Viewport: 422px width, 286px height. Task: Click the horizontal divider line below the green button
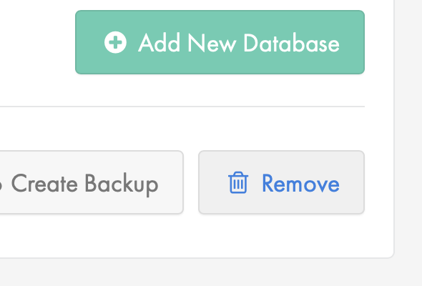coord(182,107)
